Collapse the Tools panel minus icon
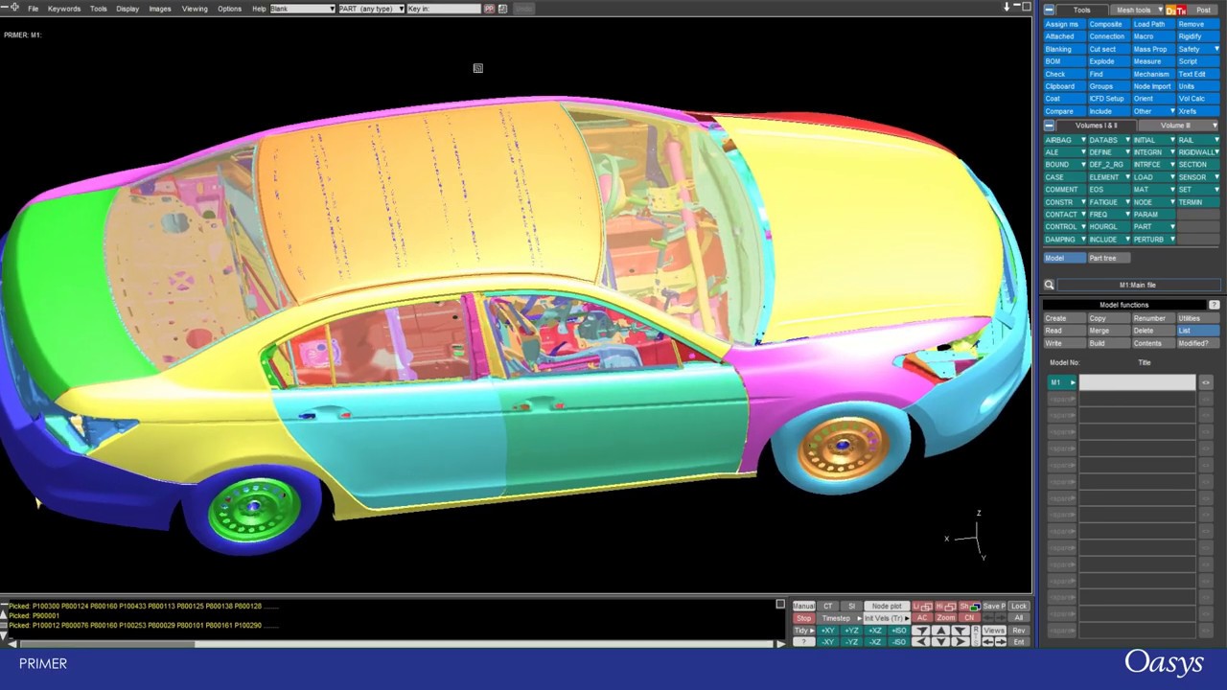Image resolution: width=1227 pixels, height=690 pixels. tap(1049, 10)
